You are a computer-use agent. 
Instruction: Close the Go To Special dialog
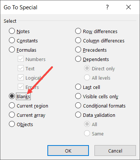point(129,7)
